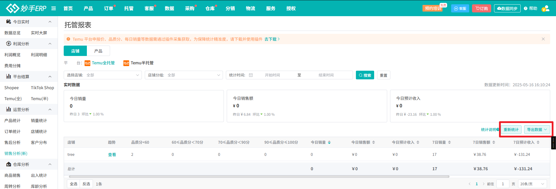
Task: Click the 妙手ERP logo
Action: (x=26, y=8)
